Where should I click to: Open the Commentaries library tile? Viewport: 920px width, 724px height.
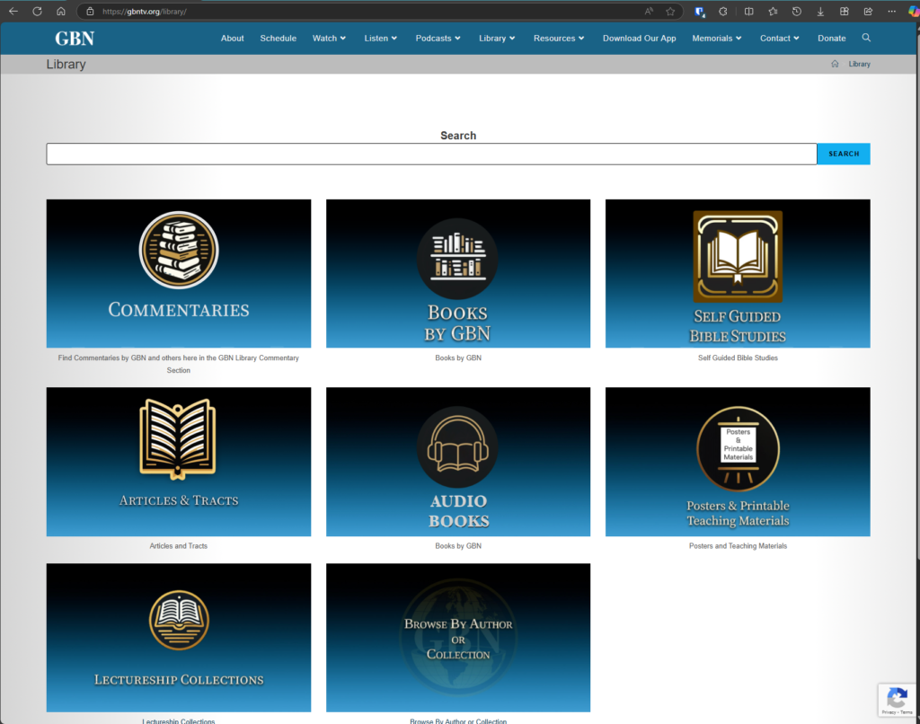tap(179, 273)
